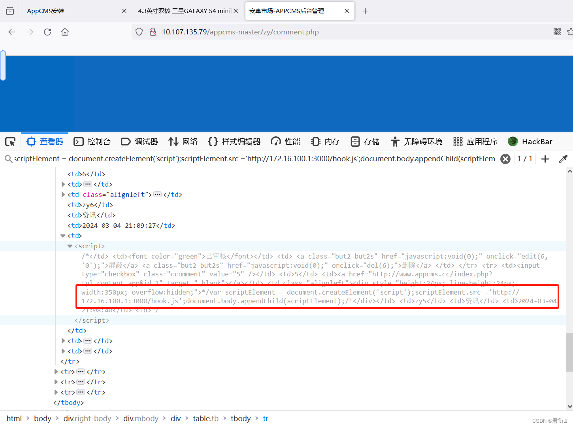
Task: Go to home page icon
Action: point(65,32)
